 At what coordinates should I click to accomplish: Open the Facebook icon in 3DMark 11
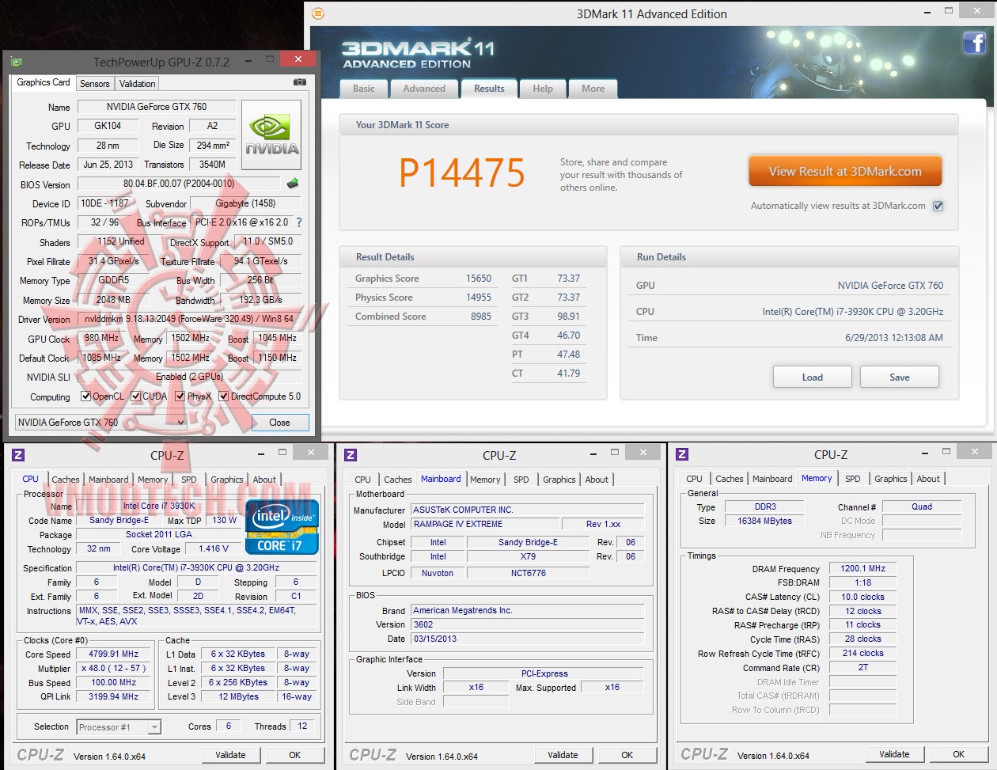[974, 43]
